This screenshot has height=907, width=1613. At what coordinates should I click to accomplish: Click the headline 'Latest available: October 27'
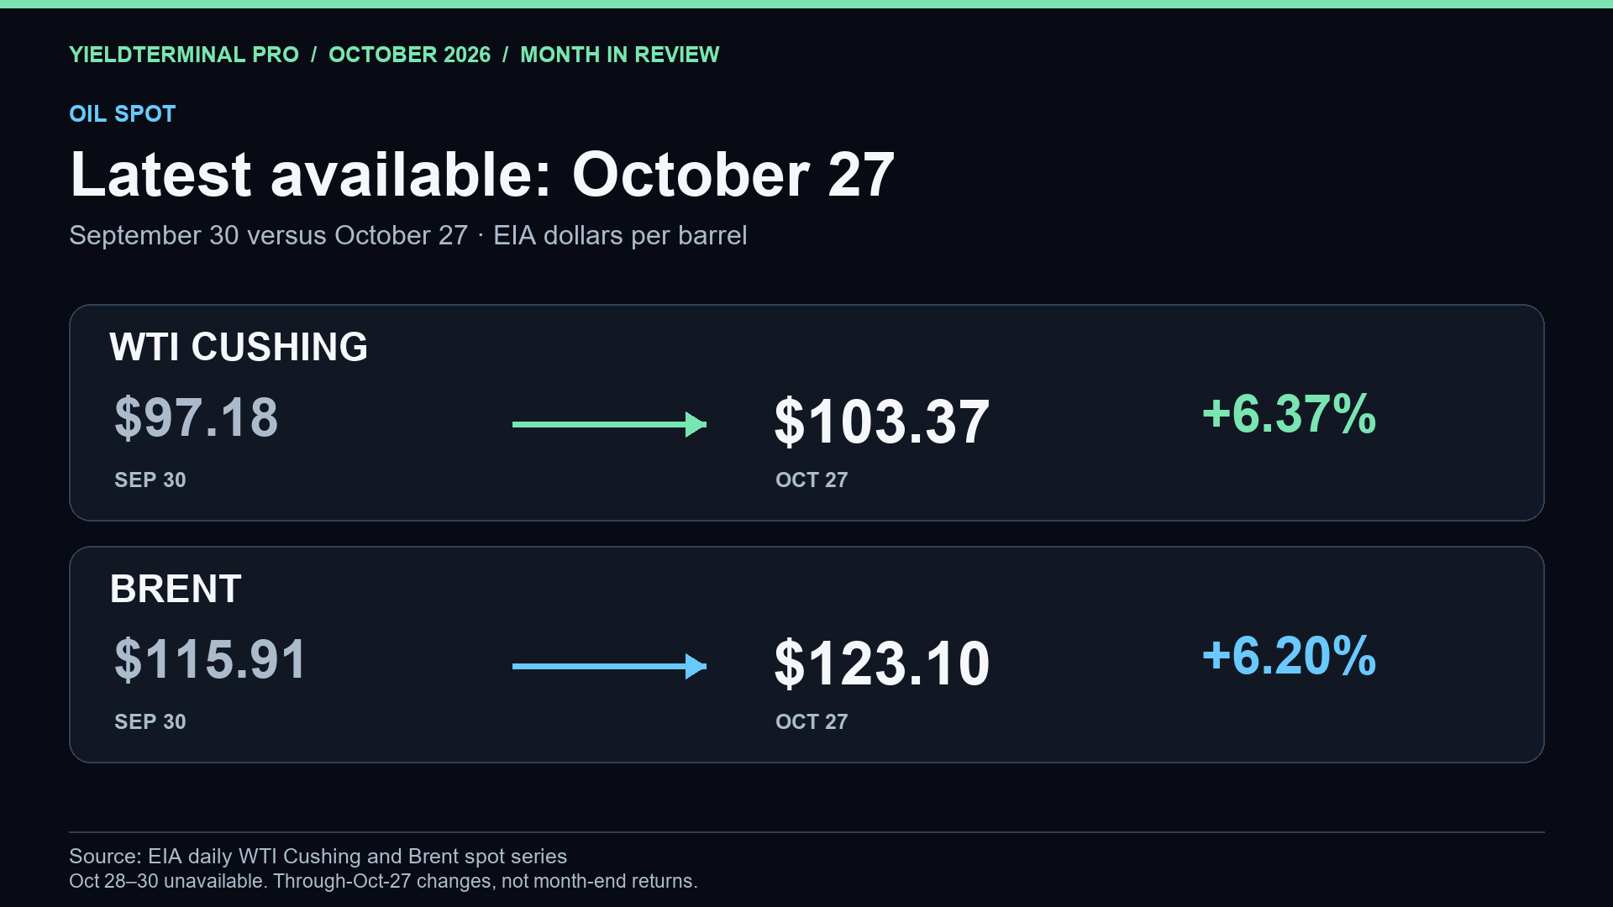click(482, 175)
